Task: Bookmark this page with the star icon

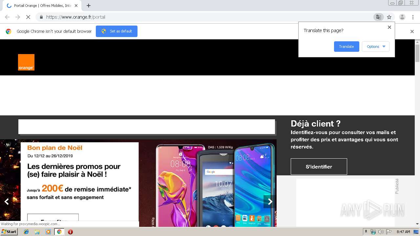Action: (389, 17)
